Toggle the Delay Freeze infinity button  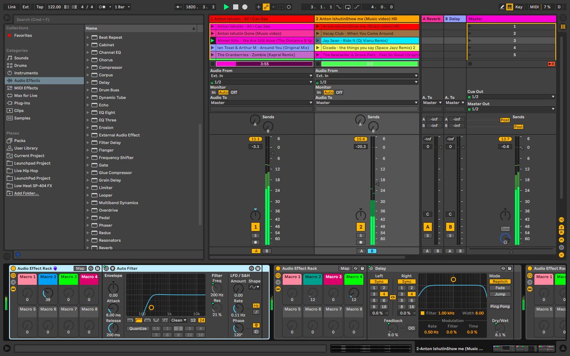click(x=411, y=328)
